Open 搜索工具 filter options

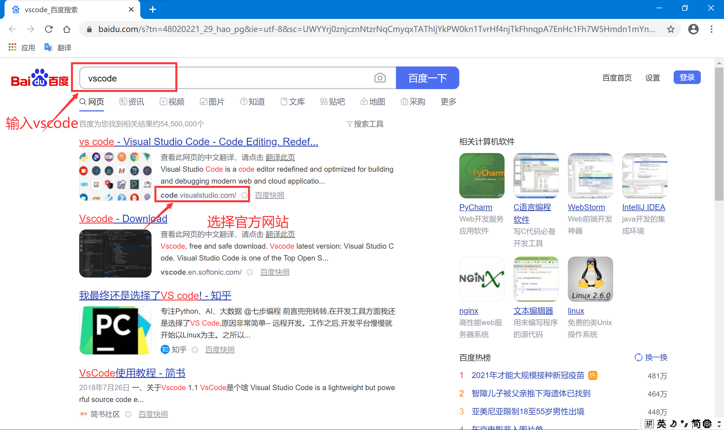click(365, 124)
